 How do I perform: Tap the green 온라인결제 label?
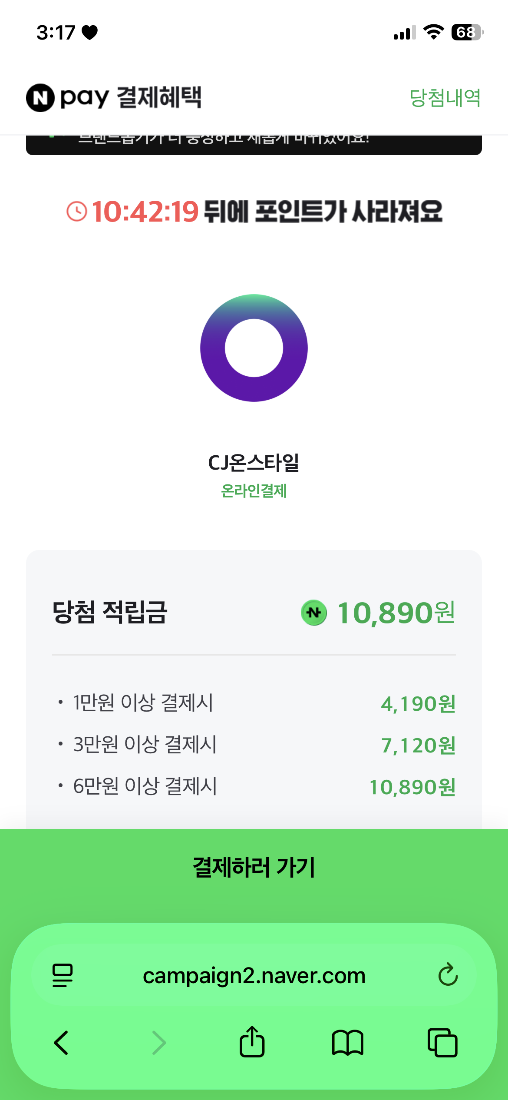[x=254, y=491]
